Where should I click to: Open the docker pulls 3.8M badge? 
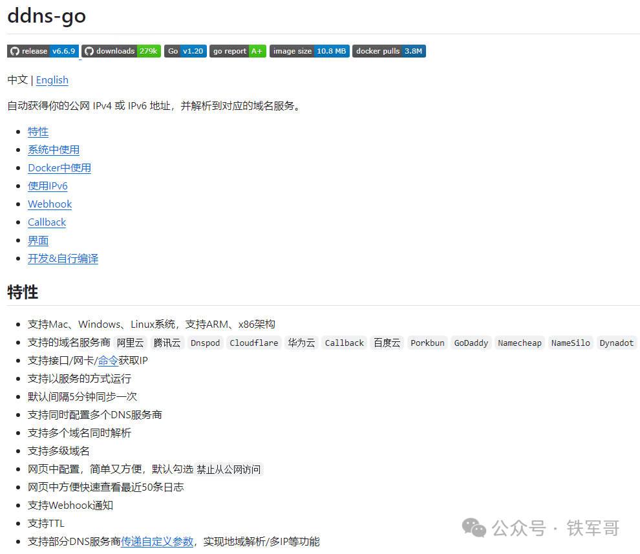(x=389, y=50)
